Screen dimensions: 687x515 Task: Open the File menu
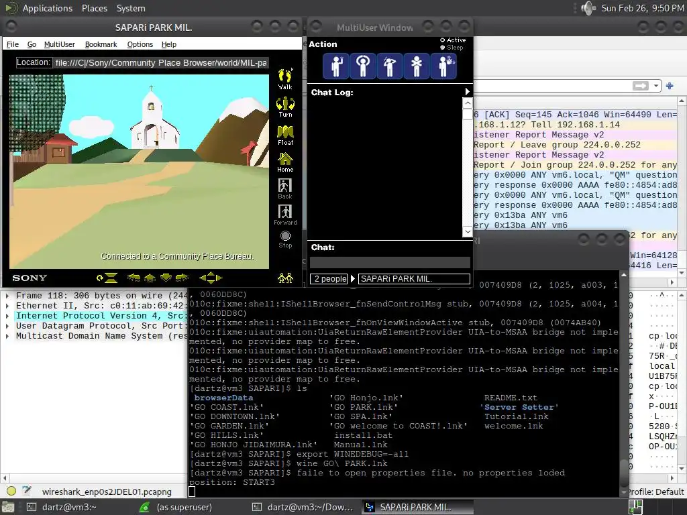13,44
